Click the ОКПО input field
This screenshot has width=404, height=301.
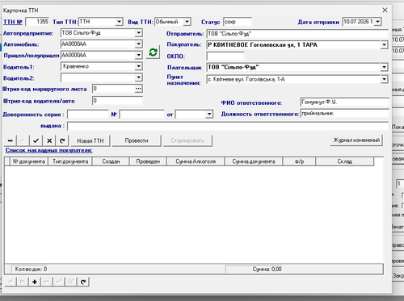[225, 56]
